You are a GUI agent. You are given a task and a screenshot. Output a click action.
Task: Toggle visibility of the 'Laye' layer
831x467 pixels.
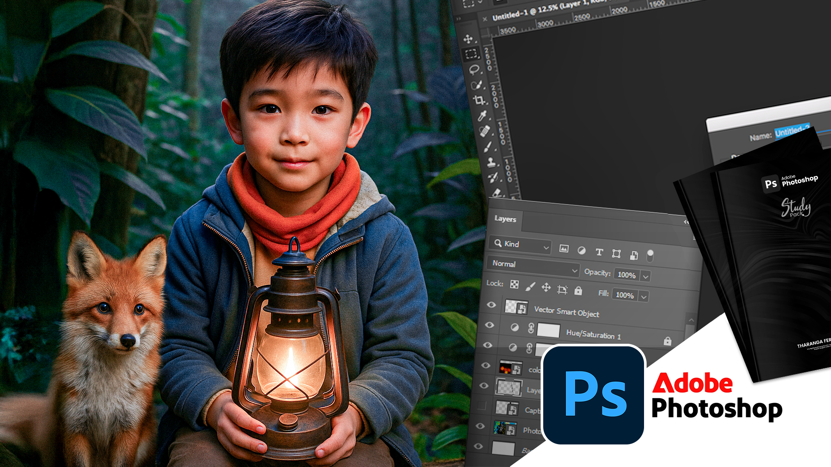coord(484,385)
